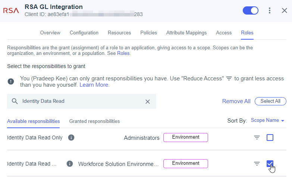Reduce access for the Workforce Solution row
The image size is (292, 179).
pyautogui.click(x=257, y=164)
